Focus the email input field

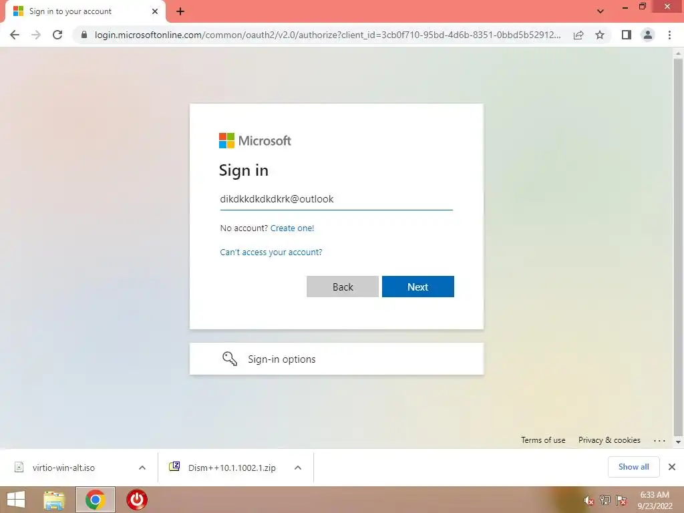pyautogui.click(x=337, y=199)
